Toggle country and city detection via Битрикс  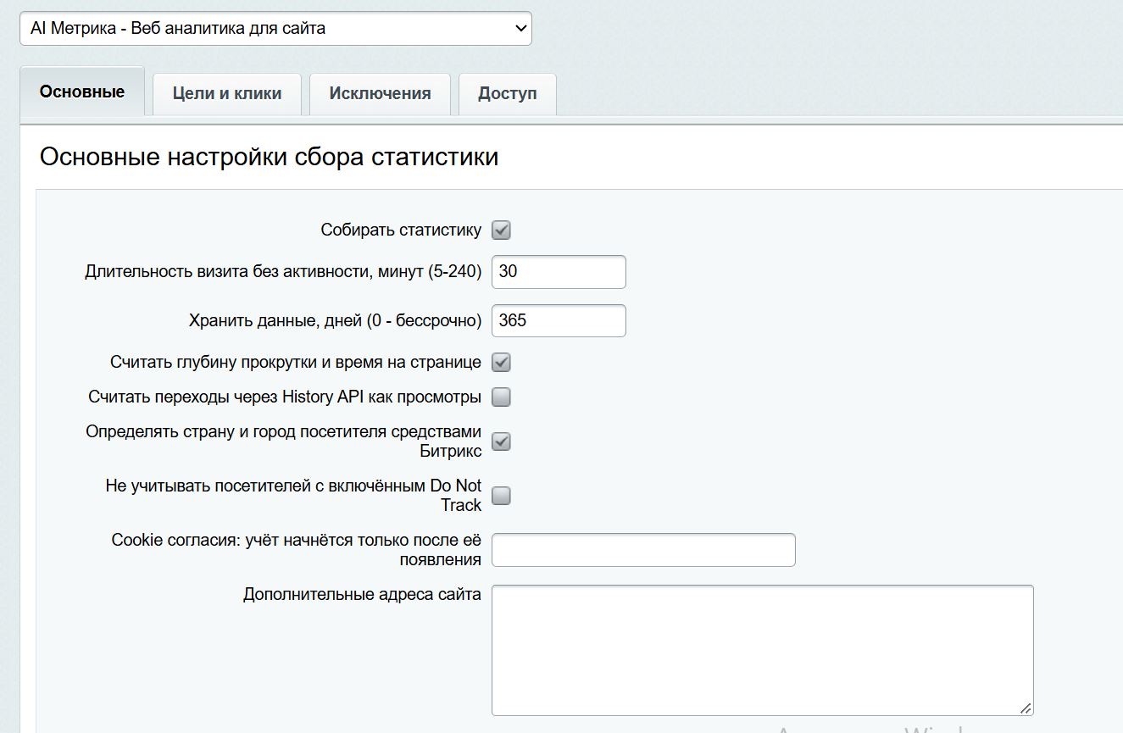point(502,441)
